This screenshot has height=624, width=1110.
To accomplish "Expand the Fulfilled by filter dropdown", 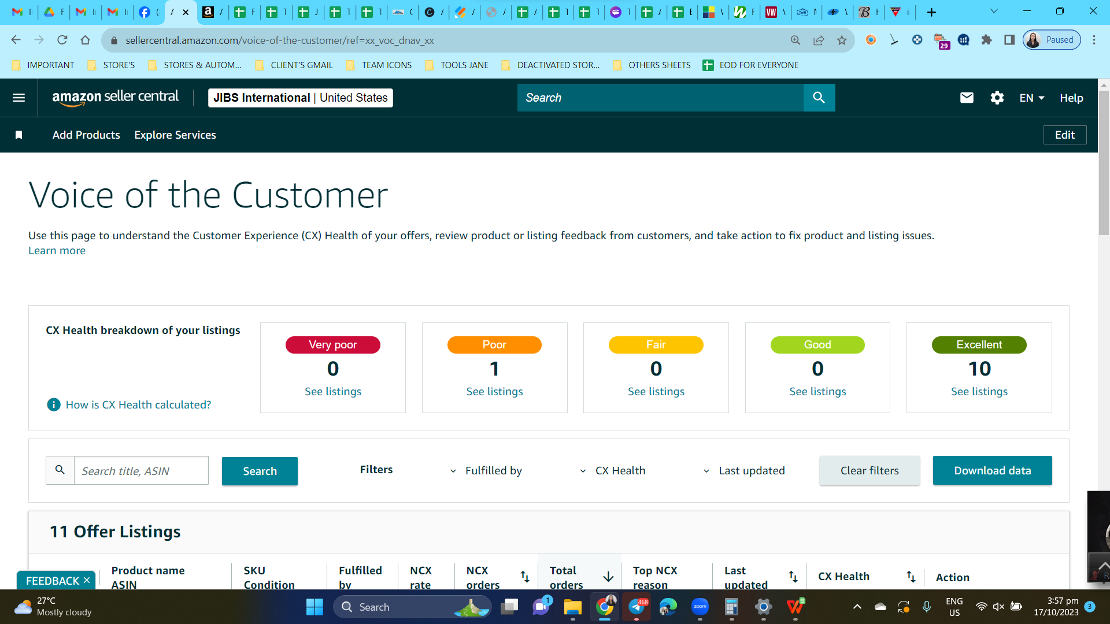I will [x=486, y=471].
